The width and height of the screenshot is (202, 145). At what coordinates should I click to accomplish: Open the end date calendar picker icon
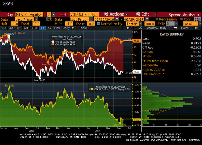point(147,19)
